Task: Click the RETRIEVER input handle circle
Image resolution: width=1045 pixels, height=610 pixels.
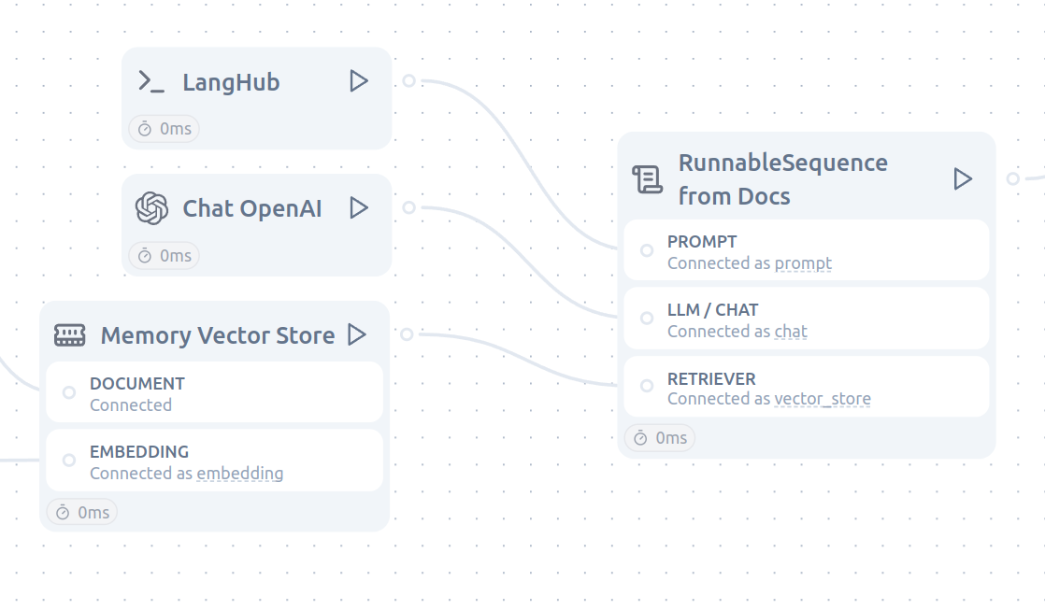Action: point(647,386)
